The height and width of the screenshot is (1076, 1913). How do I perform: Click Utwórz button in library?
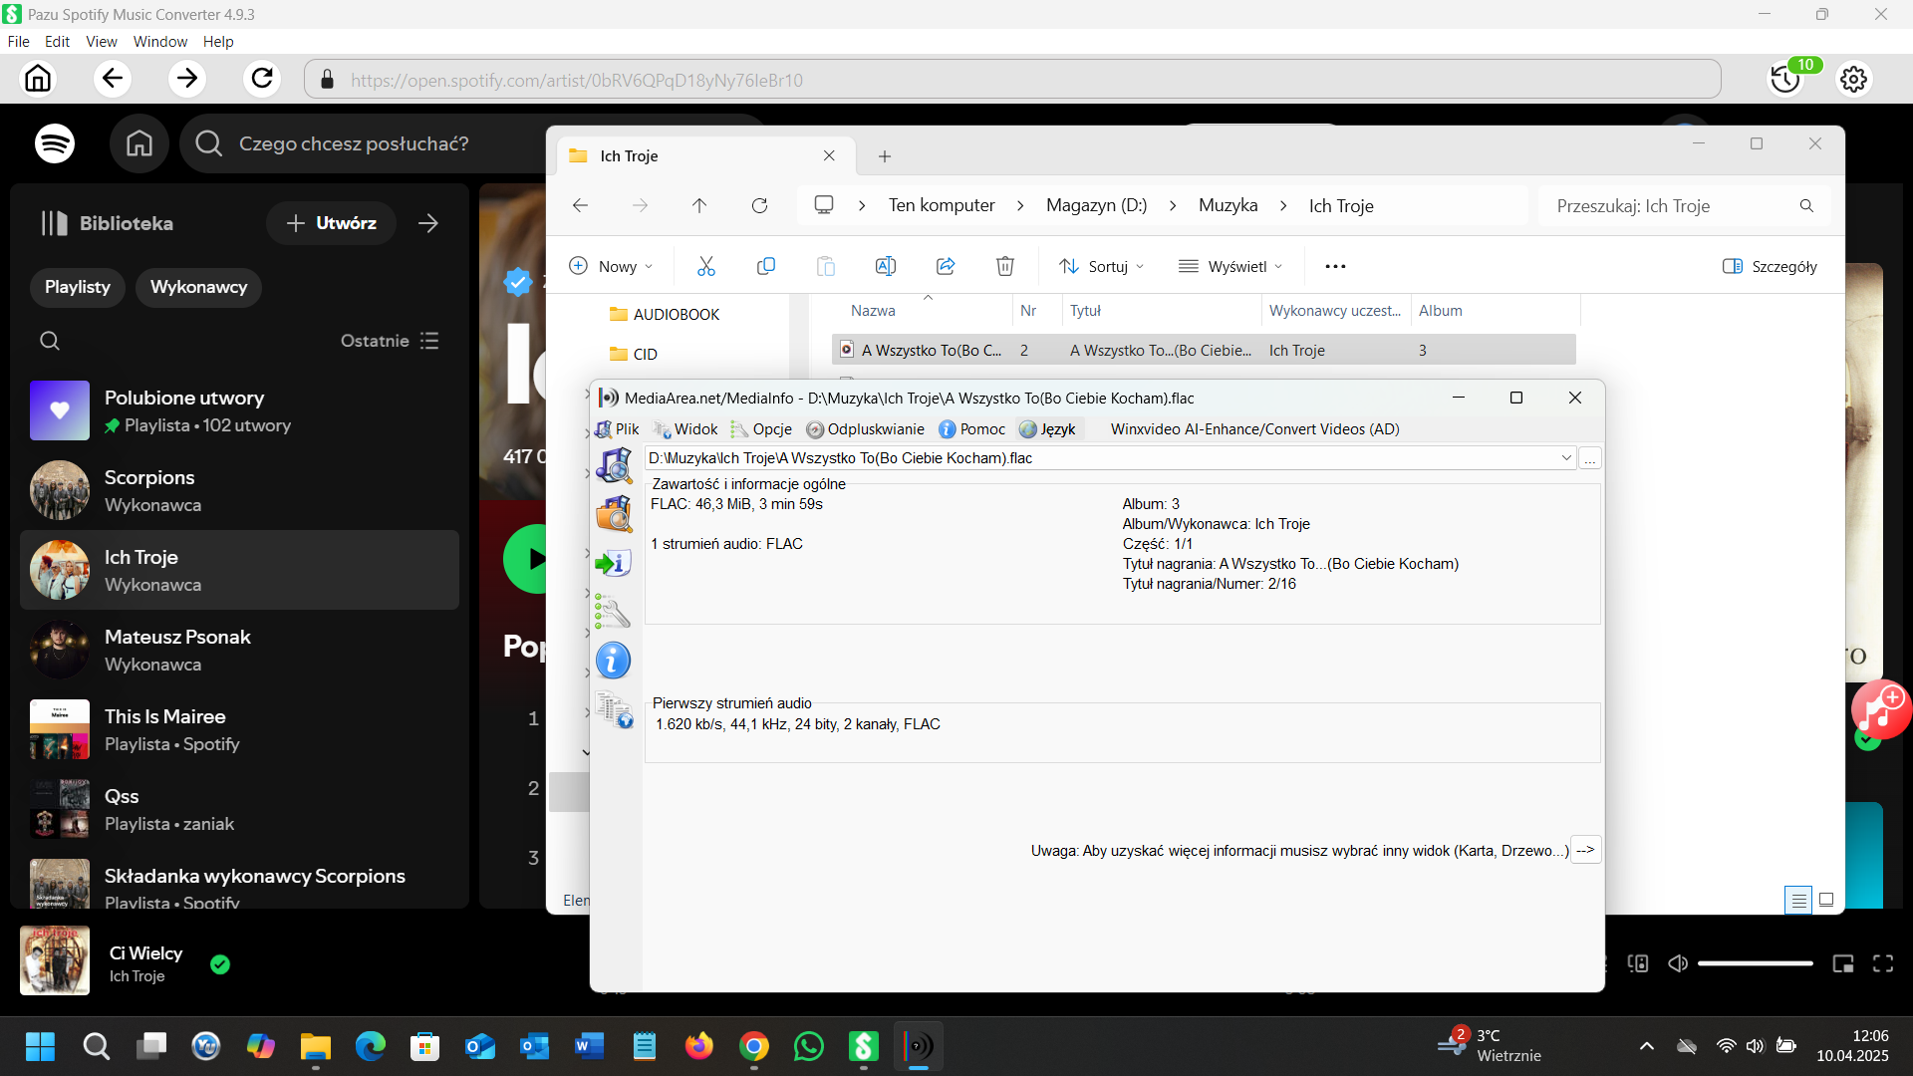pyautogui.click(x=332, y=223)
